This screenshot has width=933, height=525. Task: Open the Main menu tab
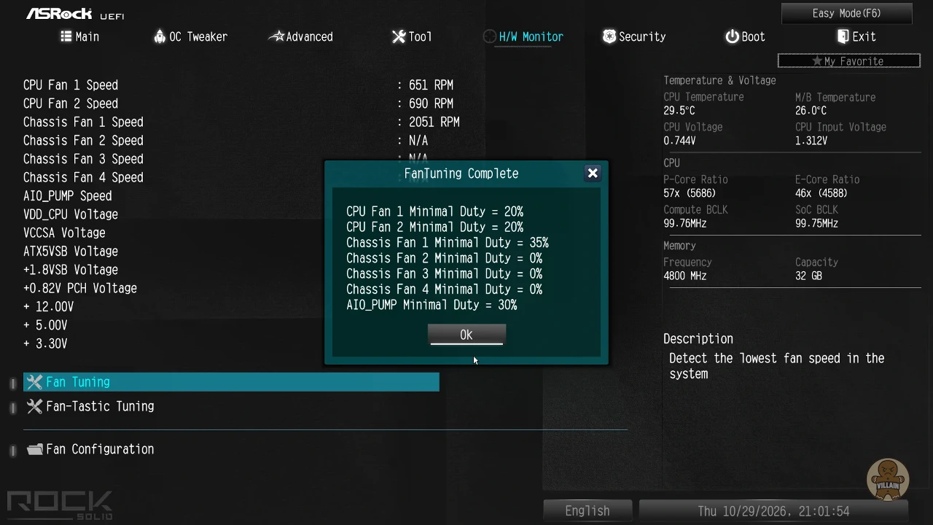pyautogui.click(x=79, y=36)
